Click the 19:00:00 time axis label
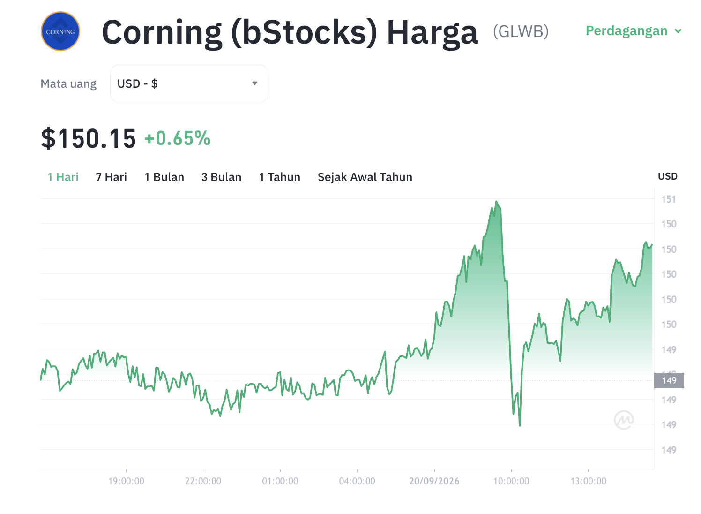 click(x=126, y=481)
